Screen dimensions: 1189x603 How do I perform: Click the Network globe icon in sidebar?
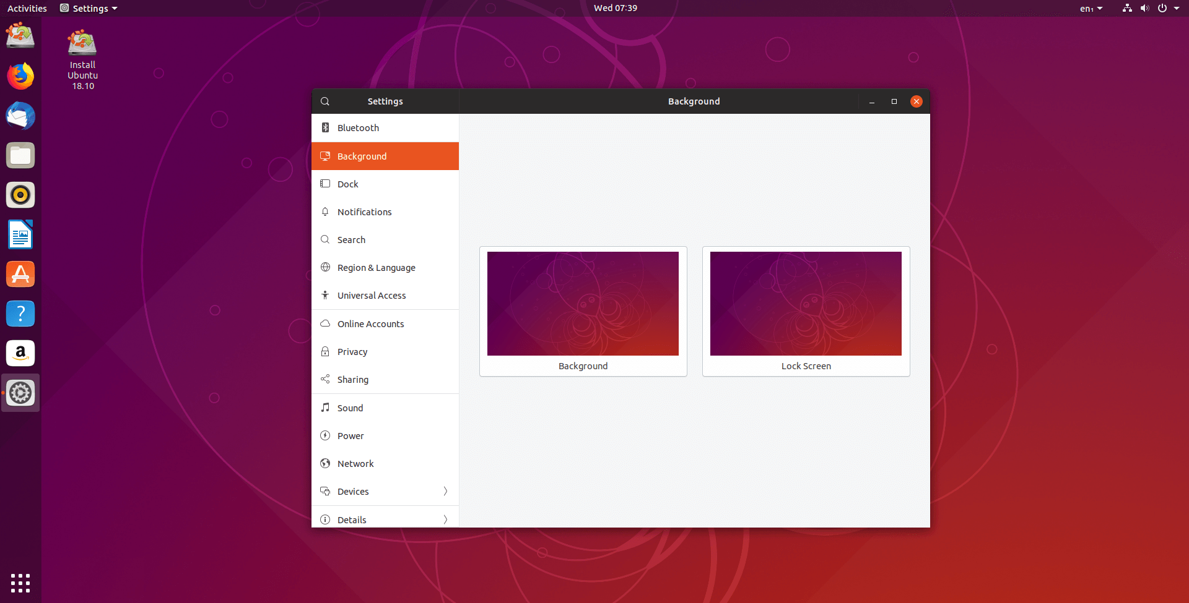click(x=325, y=463)
